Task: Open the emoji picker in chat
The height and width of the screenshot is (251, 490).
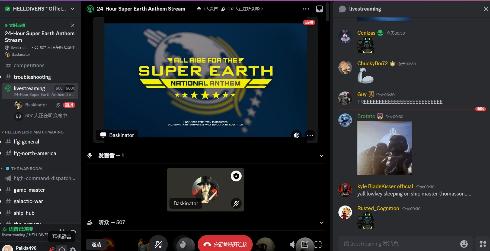Action: point(464,244)
